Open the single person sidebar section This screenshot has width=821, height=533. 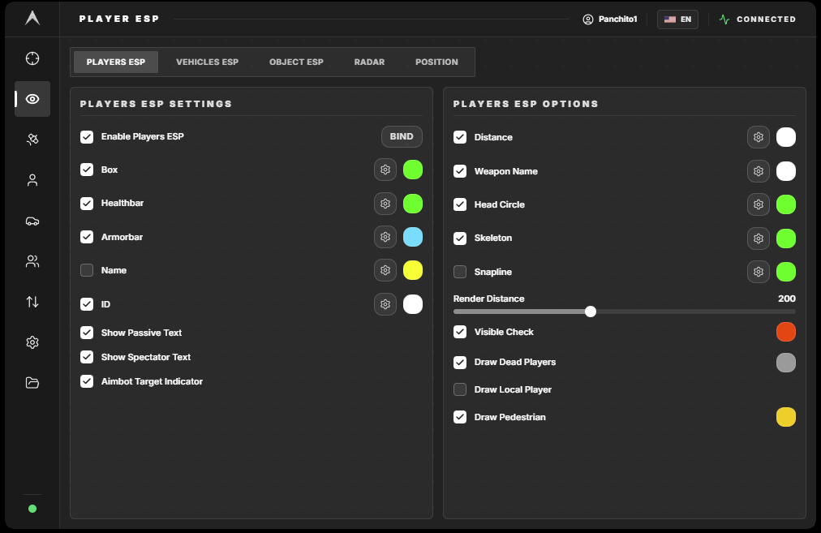point(32,180)
